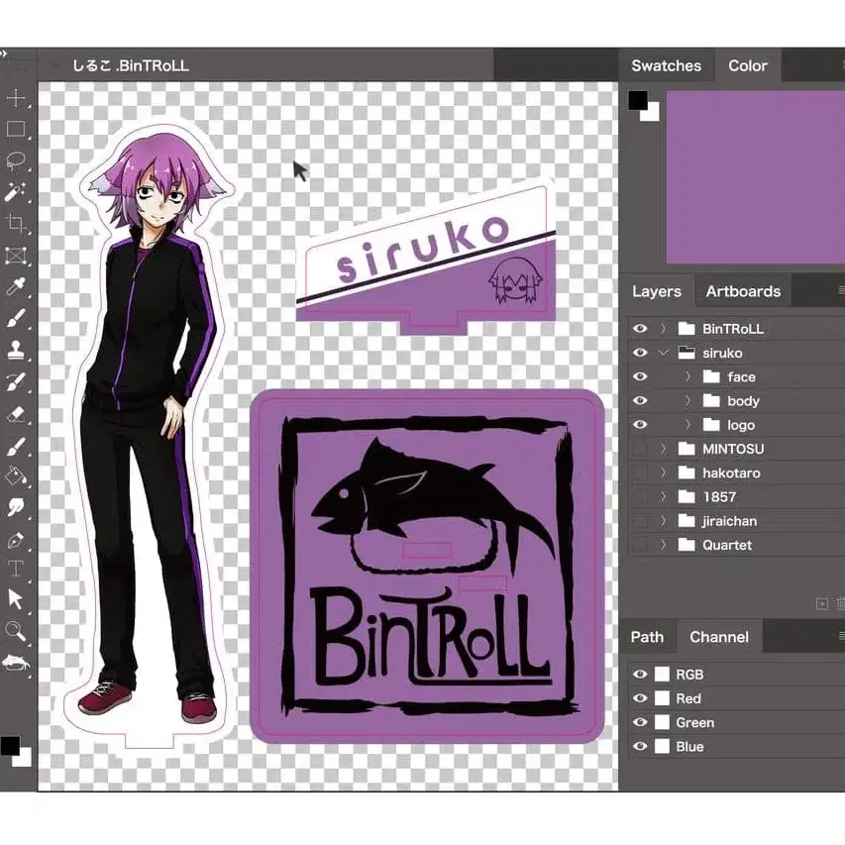Choose the Eyedropper tool

tap(16, 287)
